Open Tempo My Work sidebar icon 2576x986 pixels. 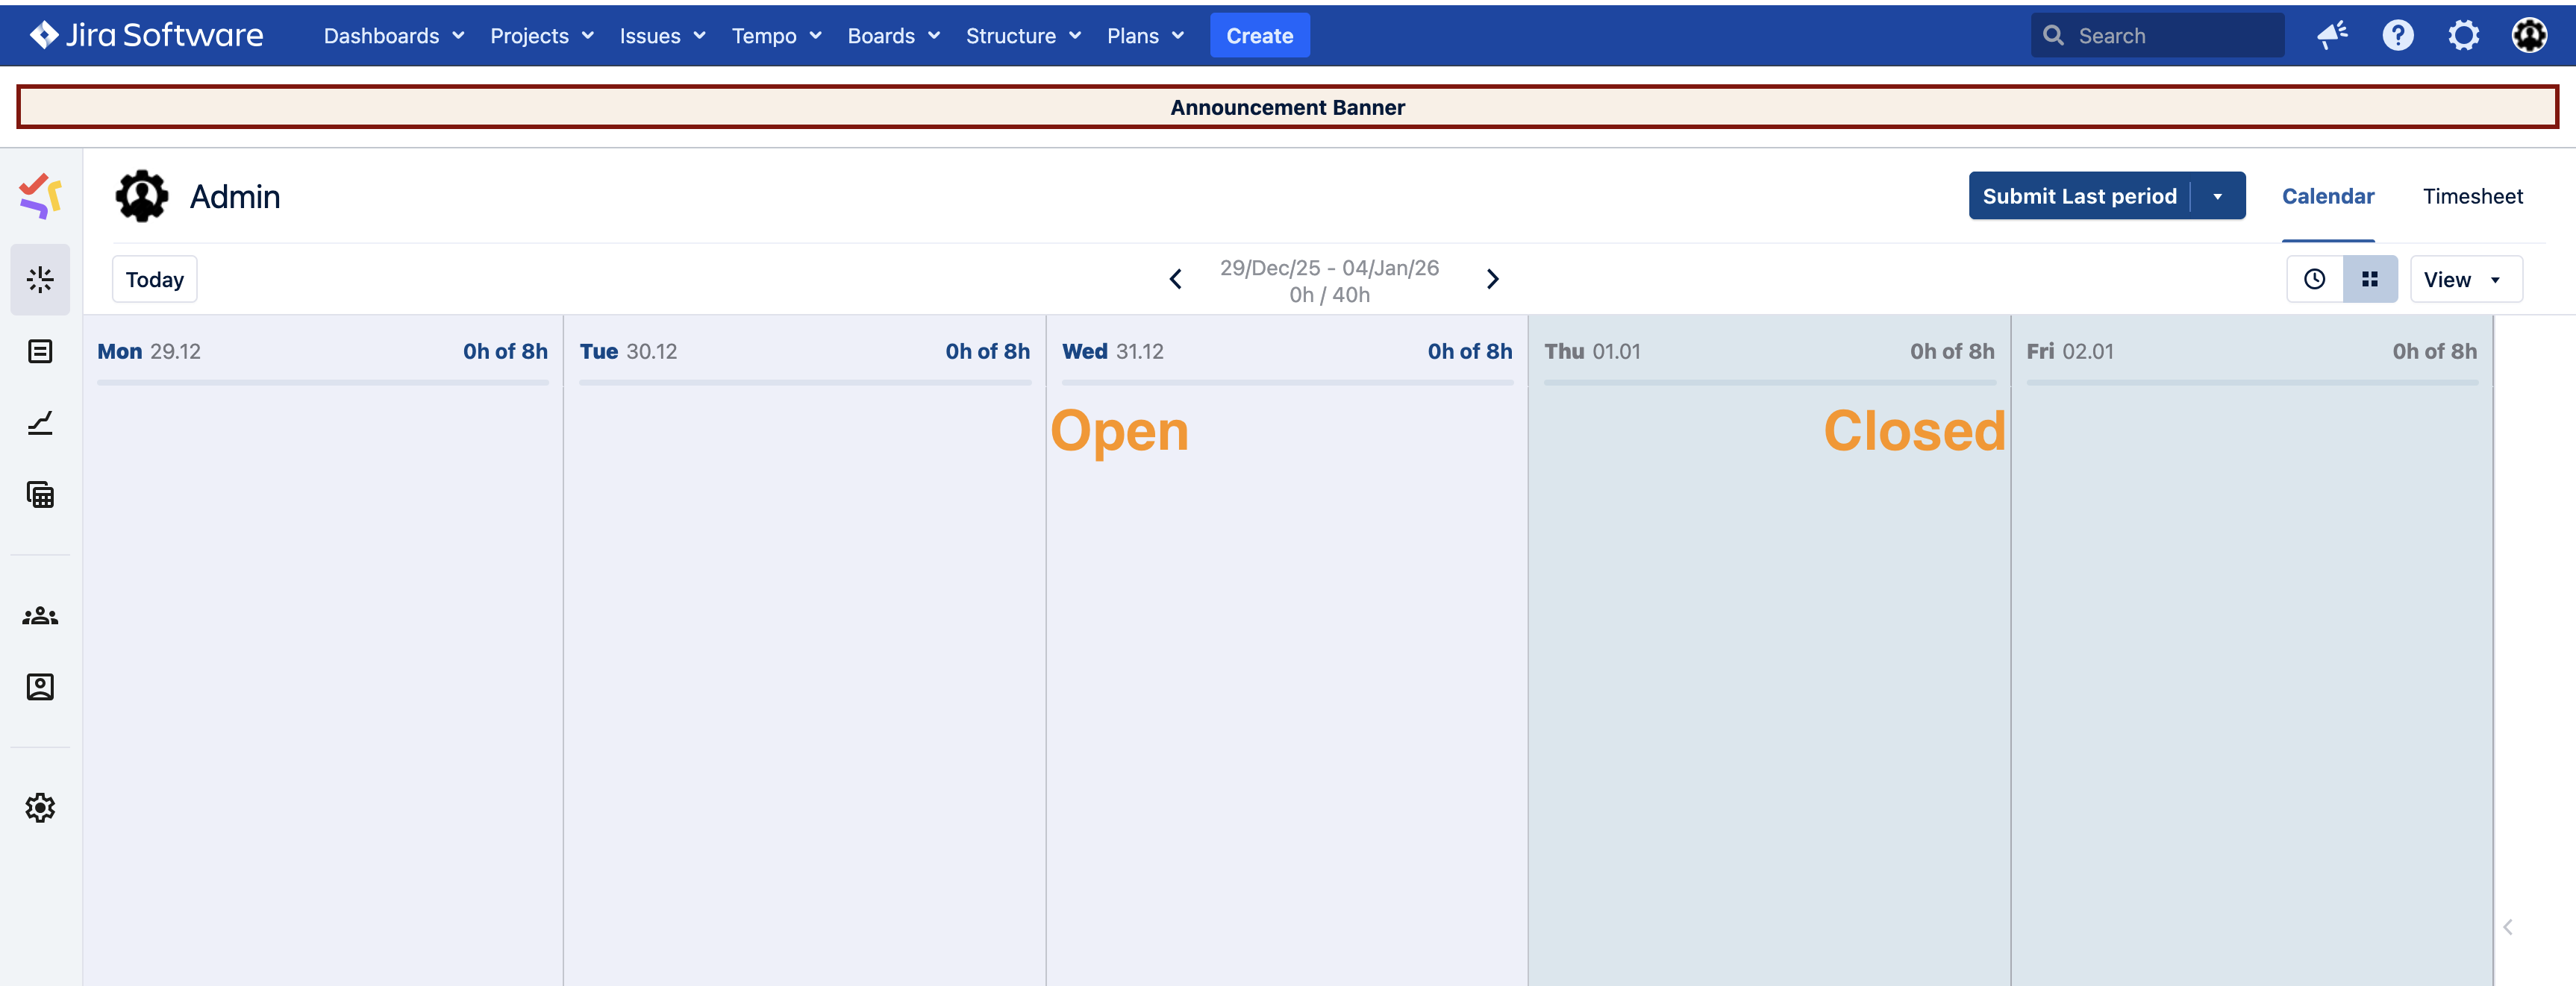click(x=40, y=280)
